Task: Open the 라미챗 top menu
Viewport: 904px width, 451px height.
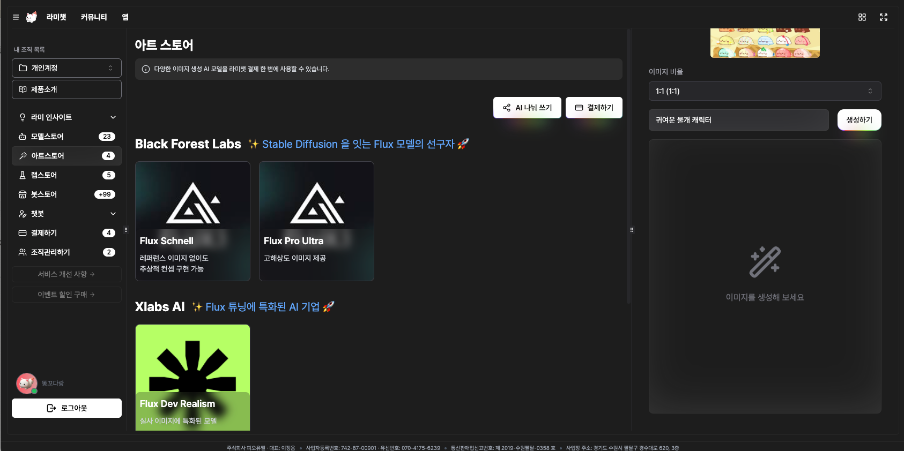Action: 56,17
